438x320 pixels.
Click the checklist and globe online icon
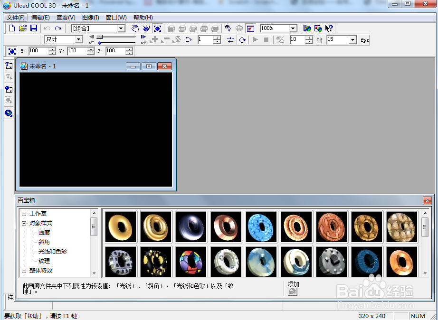pyautogui.click(x=318, y=28)
